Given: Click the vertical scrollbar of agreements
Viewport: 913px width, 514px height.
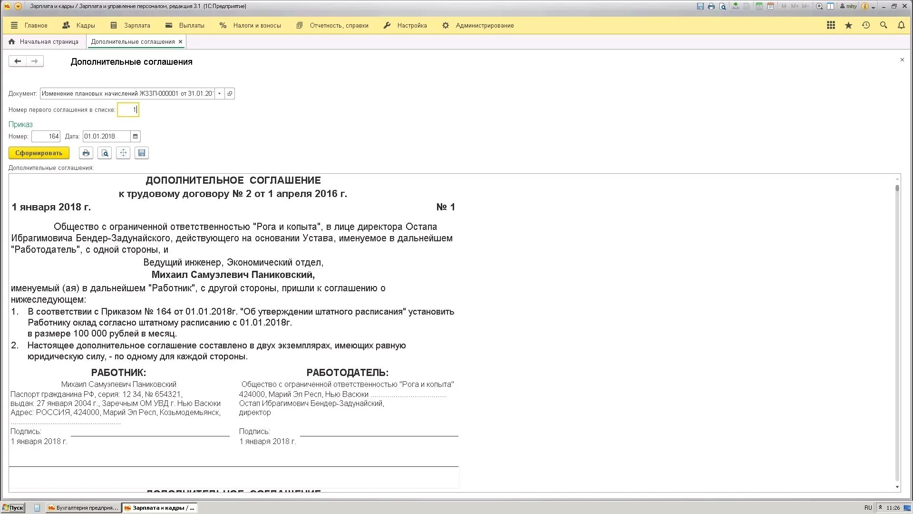Looking at the screenshot, I should [897, 333].
